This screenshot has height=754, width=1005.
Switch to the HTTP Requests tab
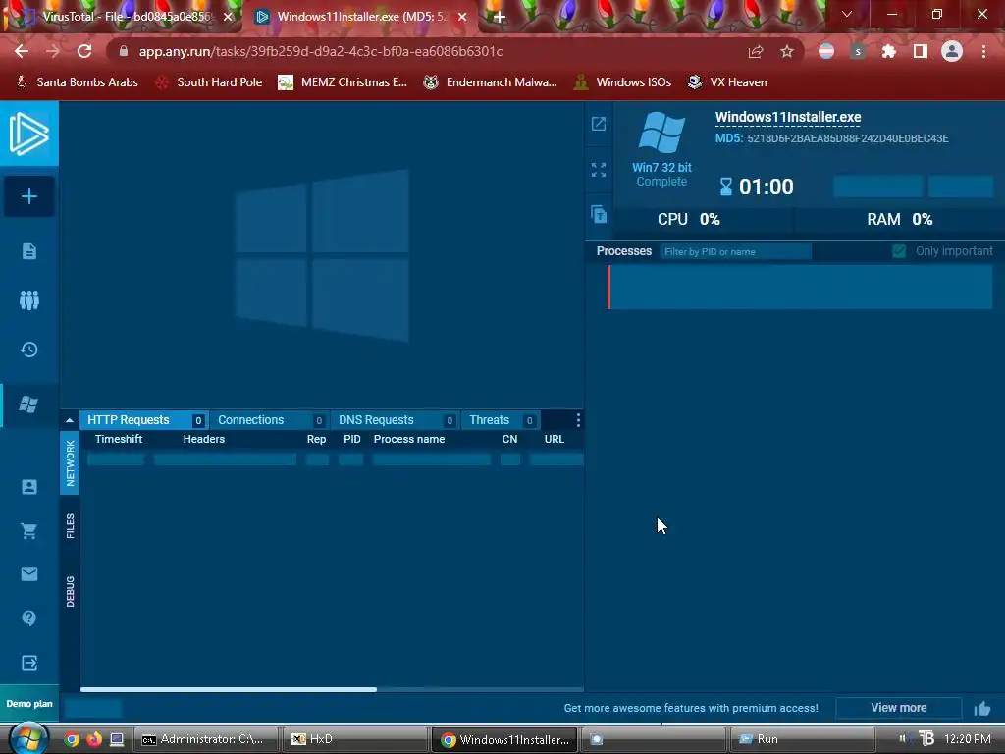tap(143, 420)
